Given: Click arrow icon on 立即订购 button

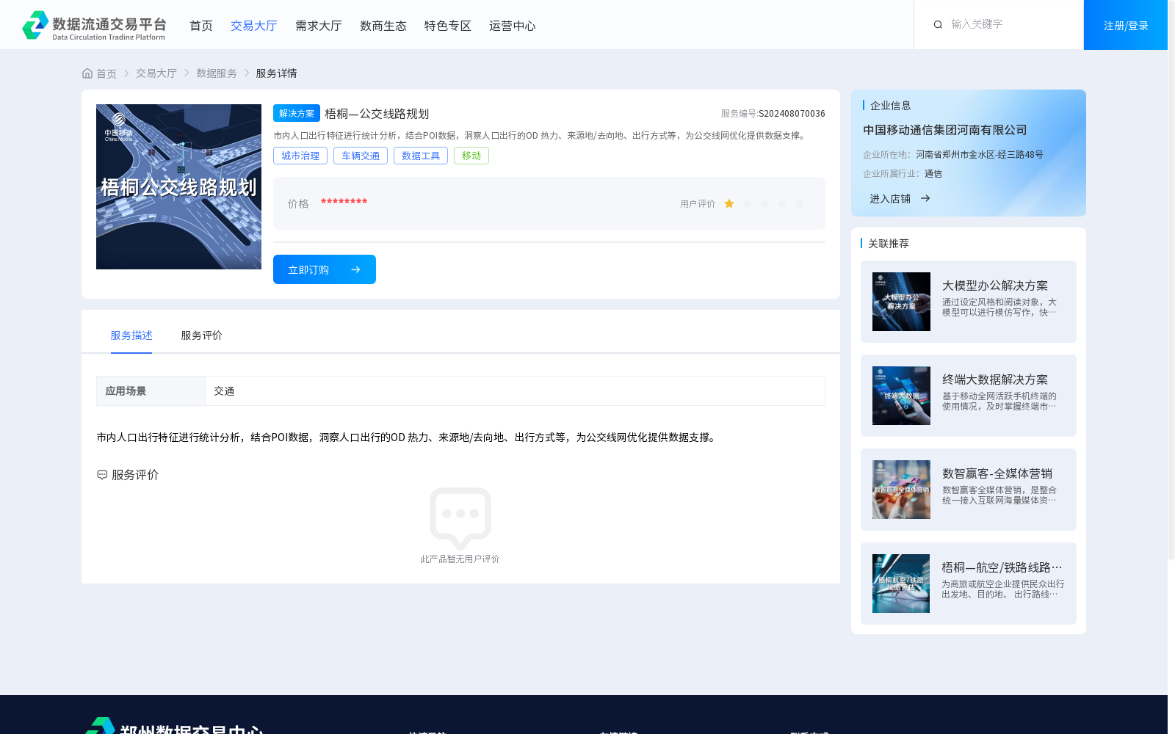Looking at the screenshot, I should (x=355, y=269).
